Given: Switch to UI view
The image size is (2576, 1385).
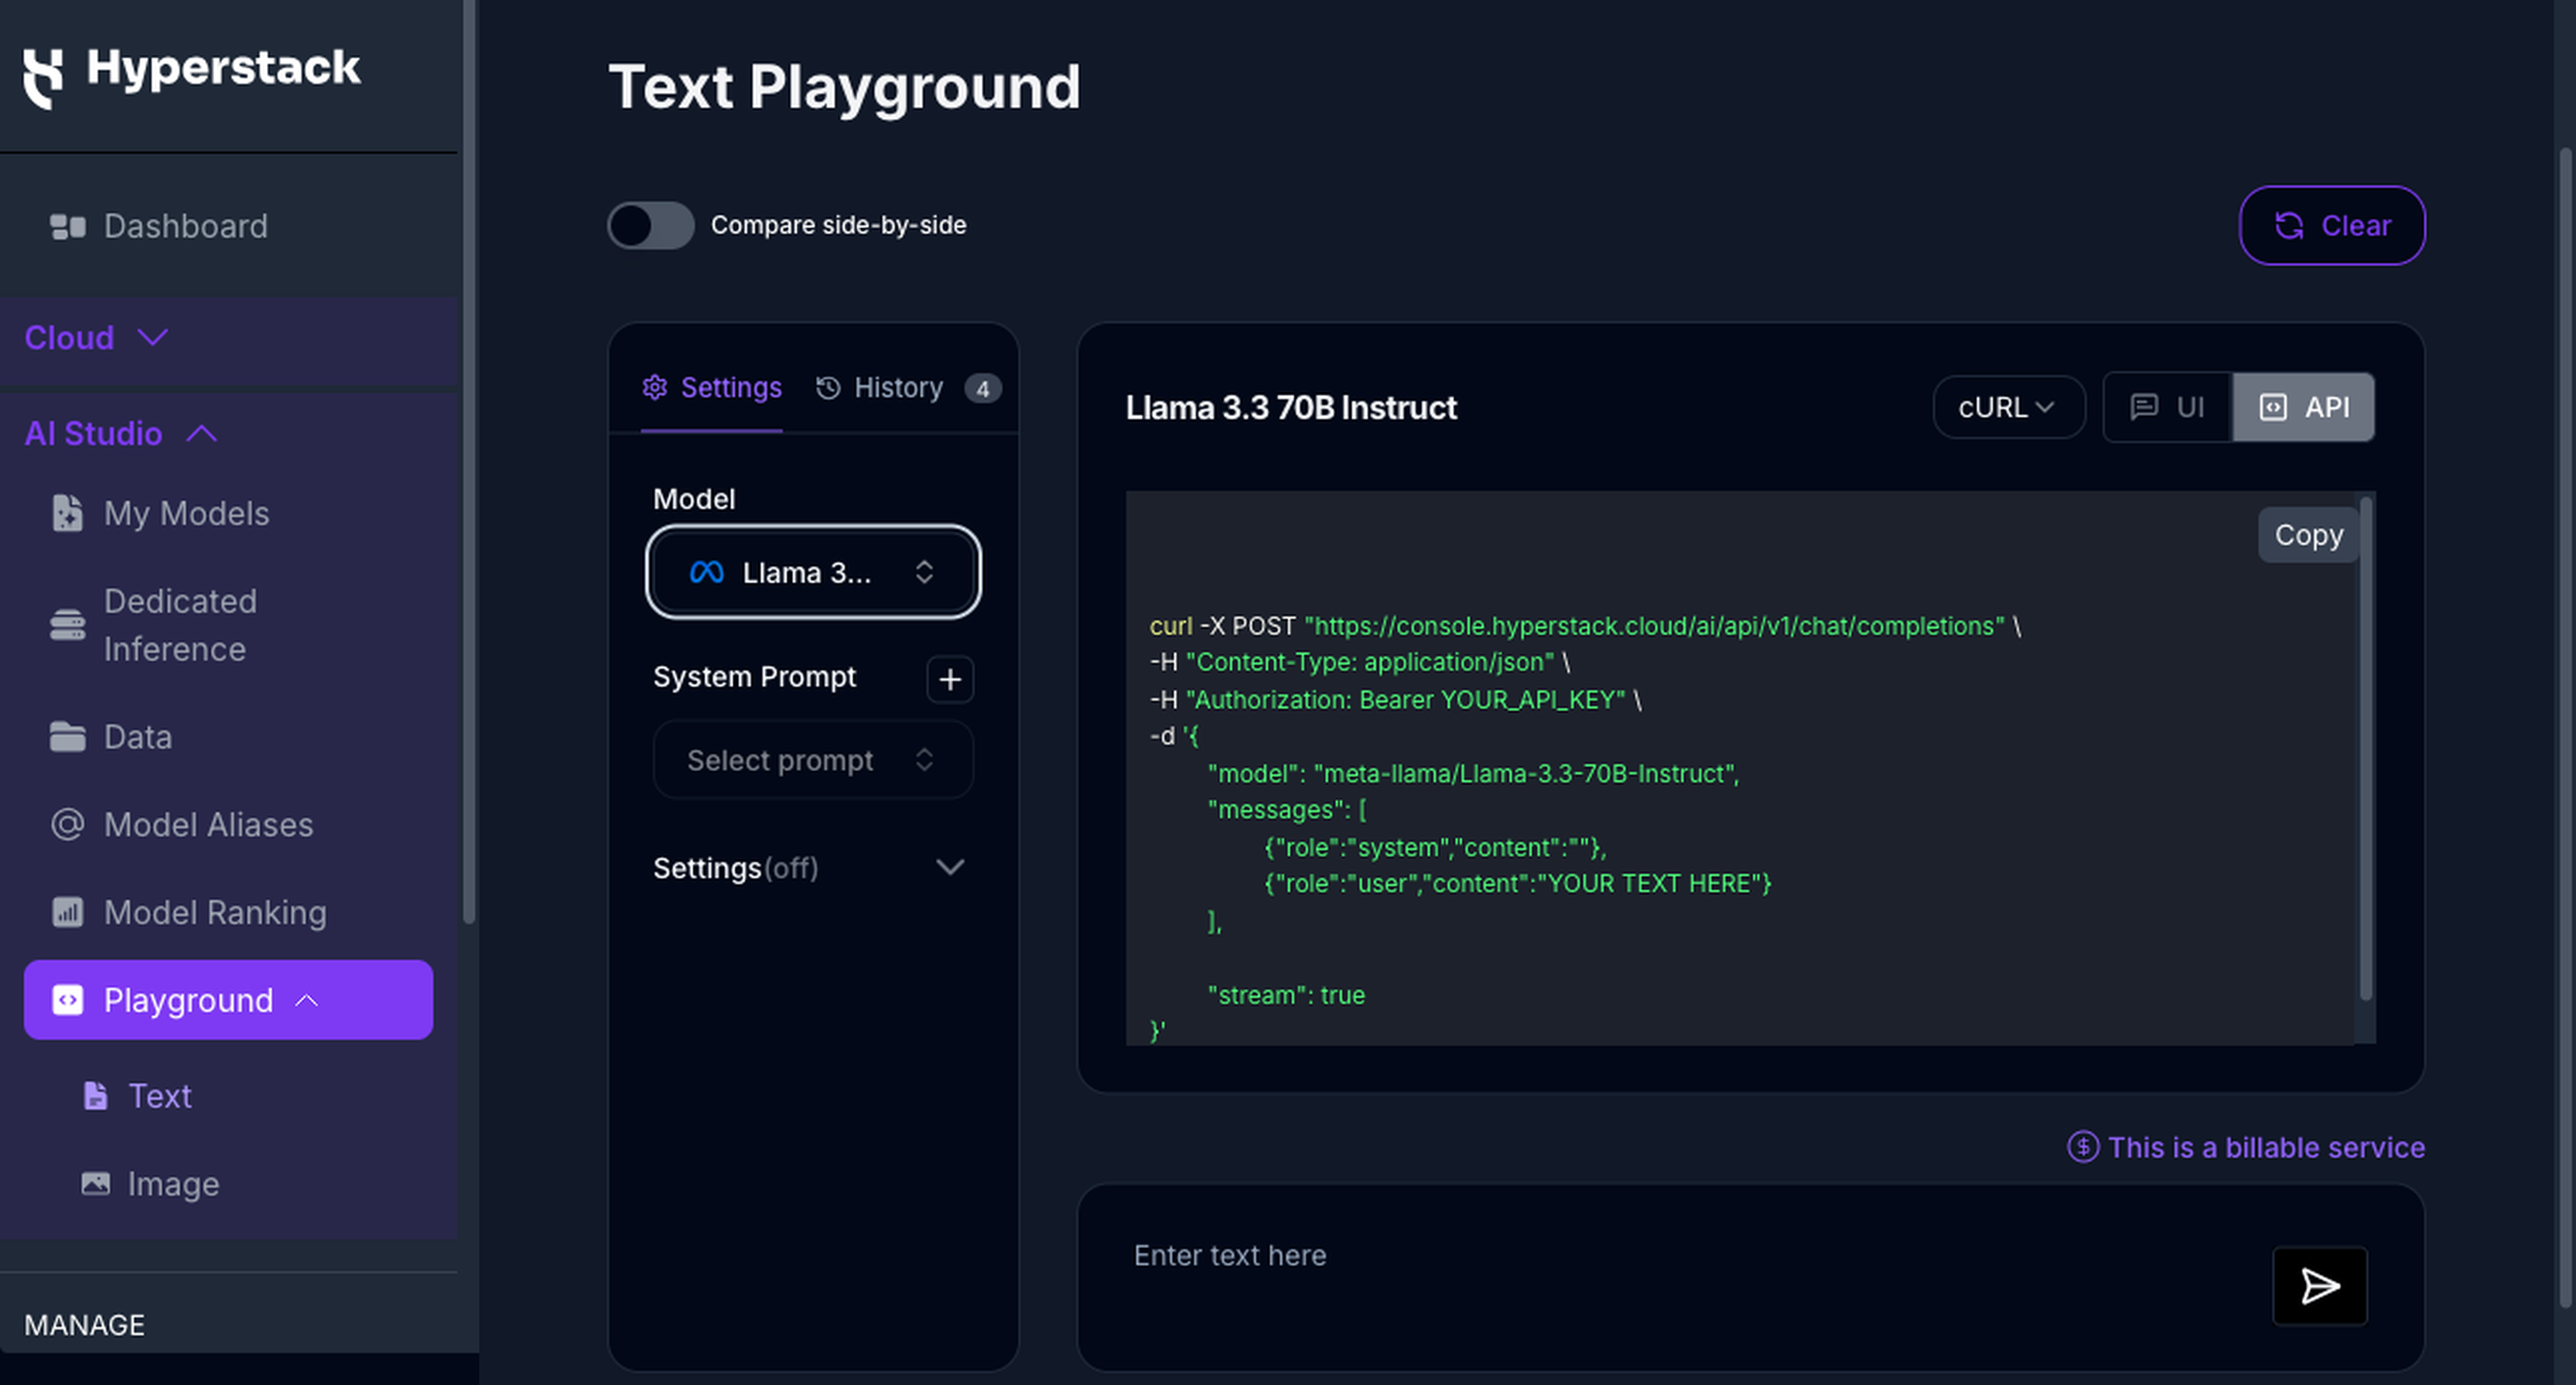Looking at the screenshot, I should tap(2167, 407).
